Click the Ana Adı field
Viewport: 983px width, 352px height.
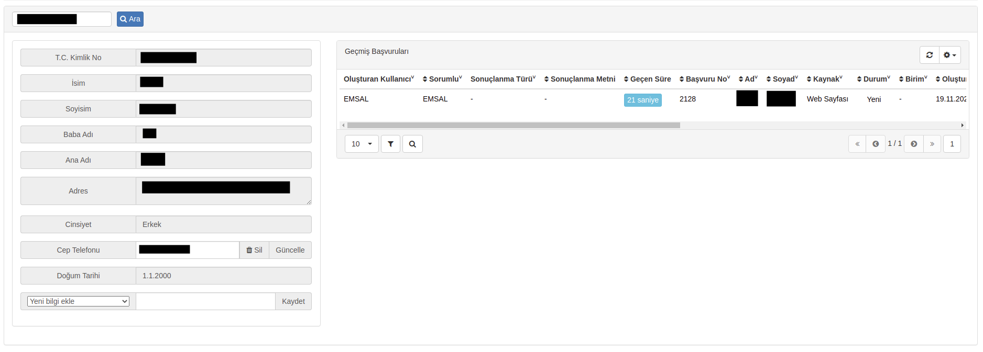(x=224, y=160)
